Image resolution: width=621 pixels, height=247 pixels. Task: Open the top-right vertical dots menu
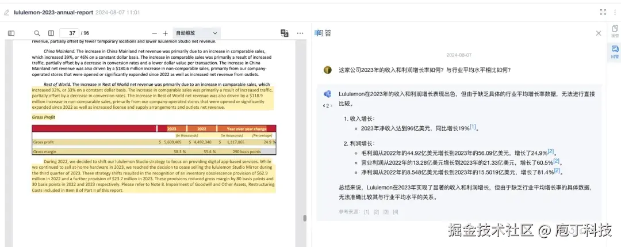tap(614, 12)
